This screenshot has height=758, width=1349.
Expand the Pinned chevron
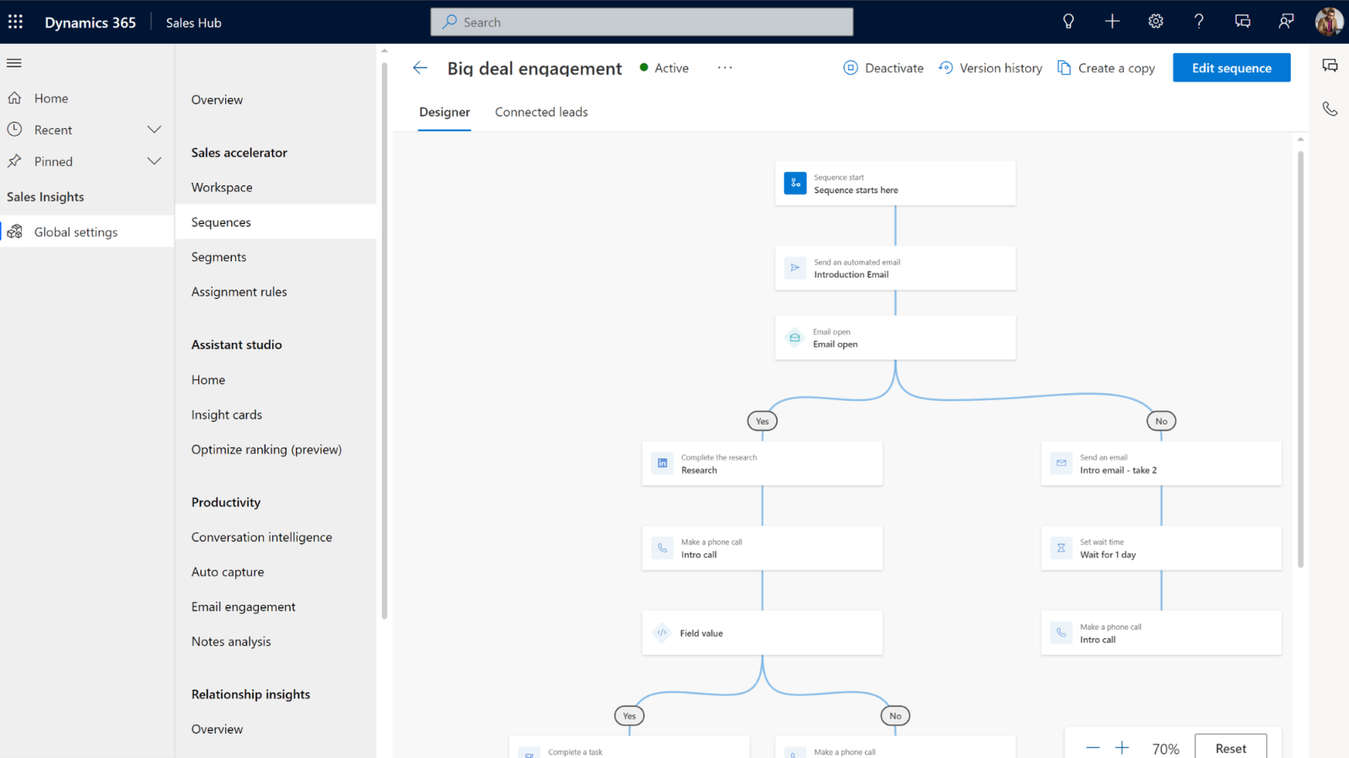point(154,162)
